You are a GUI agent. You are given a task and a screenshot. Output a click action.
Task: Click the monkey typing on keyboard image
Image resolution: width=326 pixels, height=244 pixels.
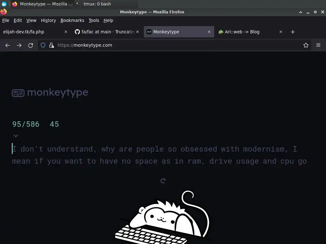[163, 217]
